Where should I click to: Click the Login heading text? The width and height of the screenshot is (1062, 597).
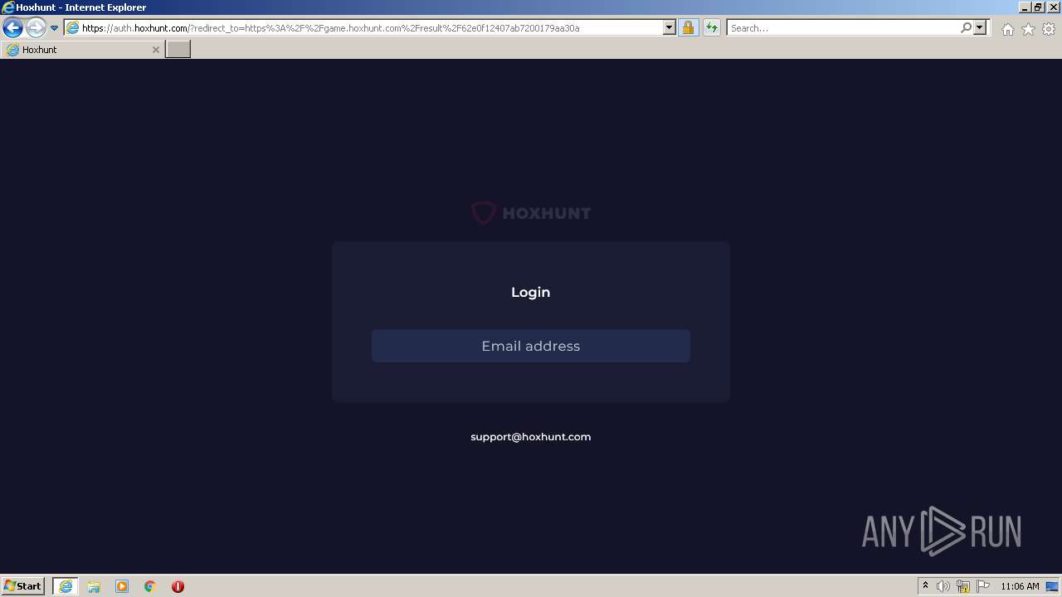pos(531,292)
